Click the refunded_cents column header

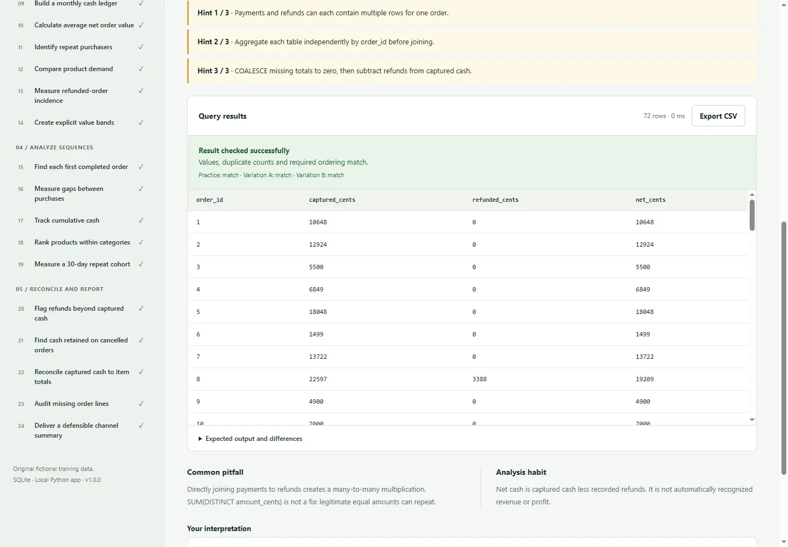pyautogui.click(x=495, y=200)
